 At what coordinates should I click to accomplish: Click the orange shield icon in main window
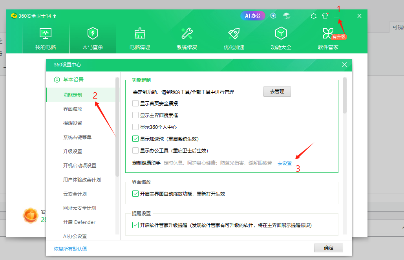point(31,215)
